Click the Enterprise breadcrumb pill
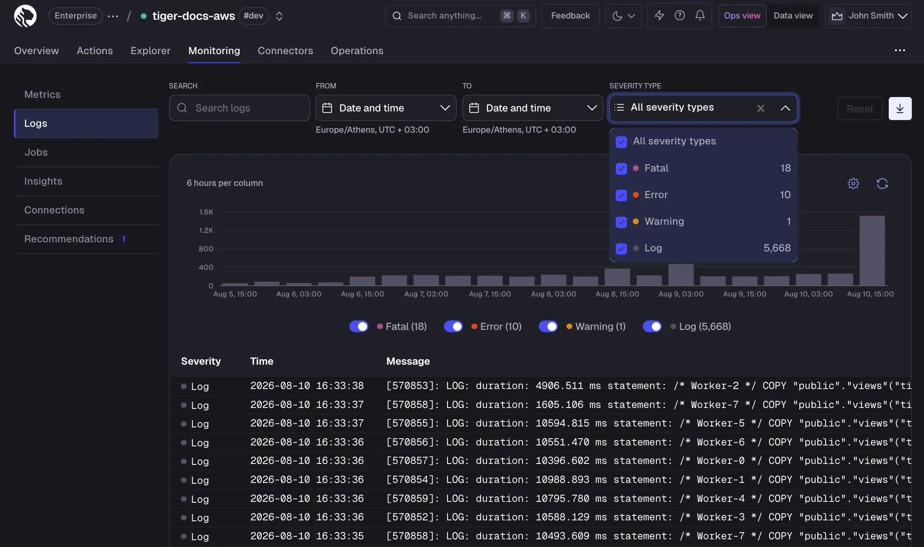Viewport: 924px width, 547px height. coord(75,16)
